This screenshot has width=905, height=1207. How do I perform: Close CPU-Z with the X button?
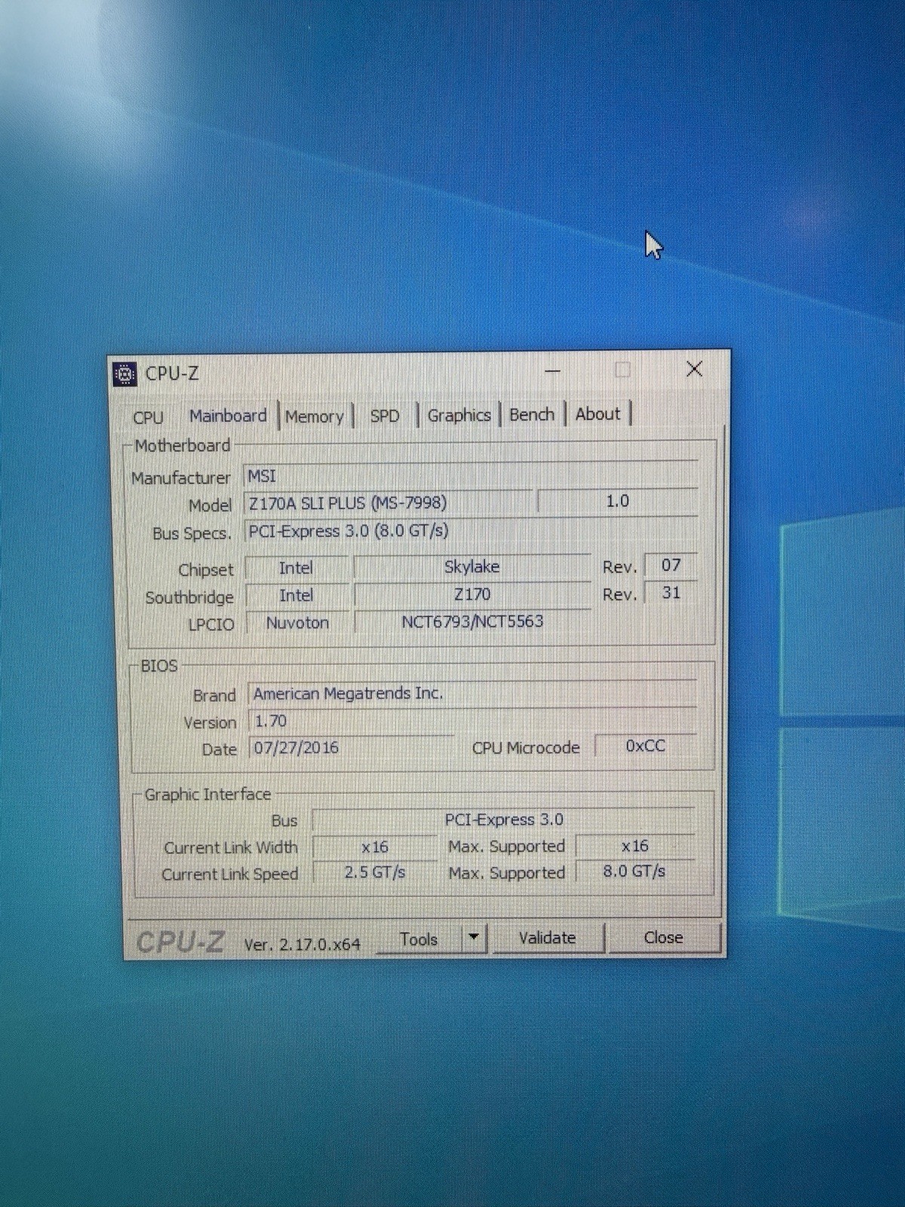point(695,369)
